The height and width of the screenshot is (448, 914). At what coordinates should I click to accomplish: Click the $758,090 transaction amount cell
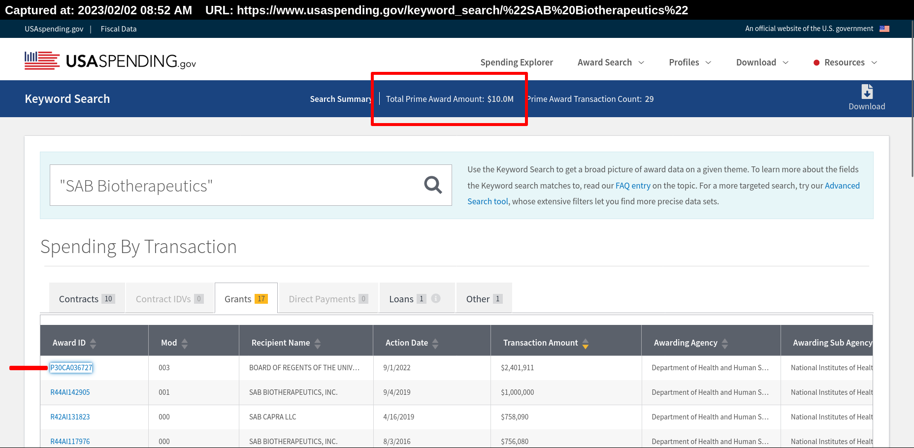(566, 417)
